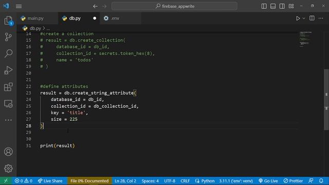Image resolution: width=329 pixels, height=185 pixels.
Task: Open Problems via errors and warnings count
Action: point(24,181)
